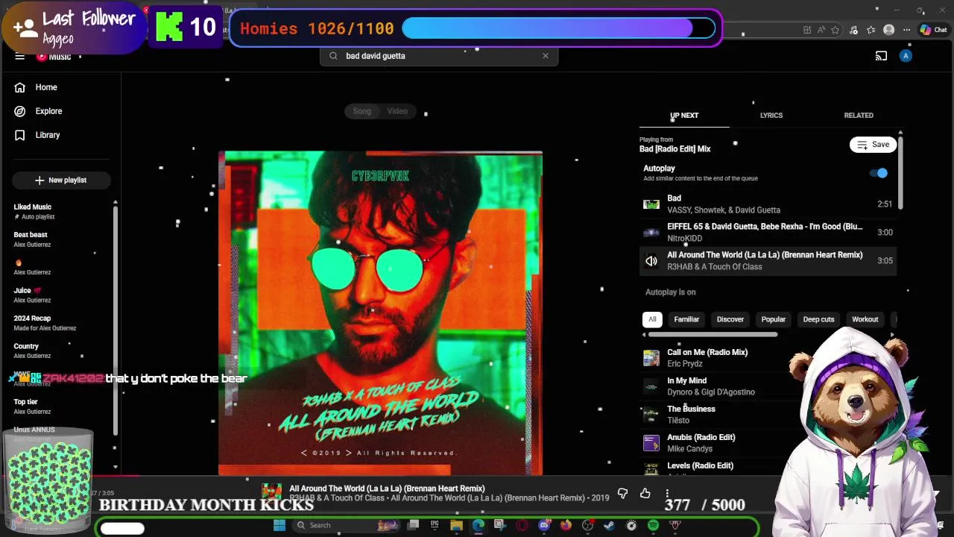Click the player bar song thumbnail
Screen dimensions: 954x537
tap(271, 493)
